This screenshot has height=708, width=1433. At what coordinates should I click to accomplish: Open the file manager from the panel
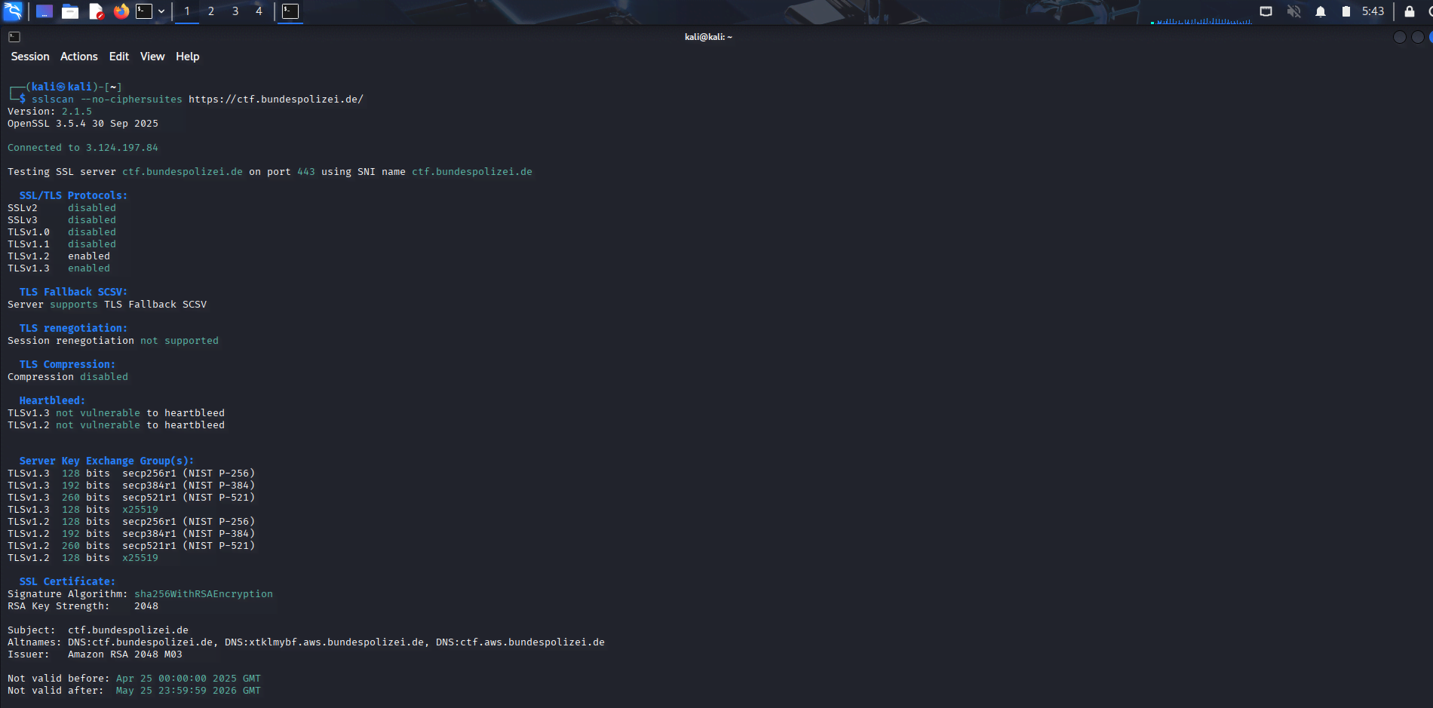(x=70, y=11)
